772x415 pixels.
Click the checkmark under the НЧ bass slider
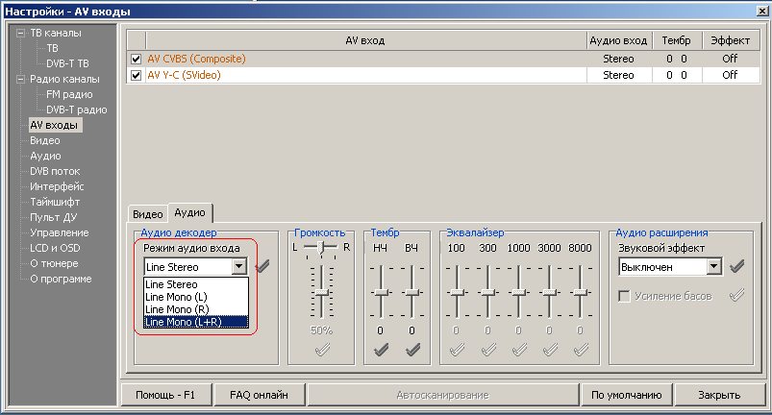click(382, 350)
